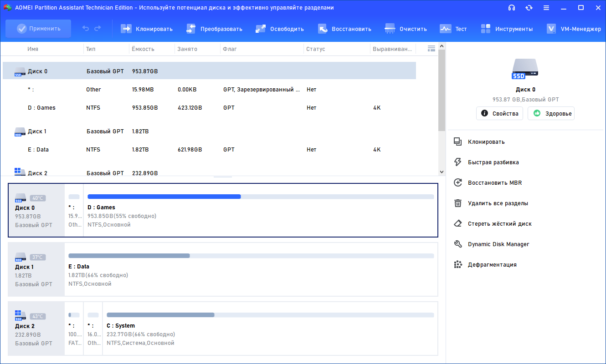Open the Clone tool in toolbar
Image resolution: width=606 pixels, height=364 pixels.
pyautogui.click(x=146, y=29)
